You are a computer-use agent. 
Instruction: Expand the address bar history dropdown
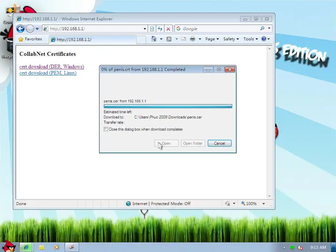tap(145, 29)
